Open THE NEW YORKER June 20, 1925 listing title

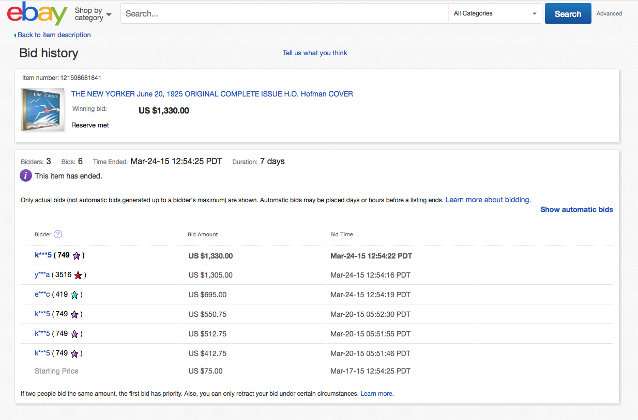click(x=212, y=94)
